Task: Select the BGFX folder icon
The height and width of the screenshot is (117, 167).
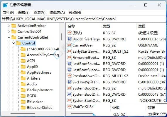Action: (x=23, y=96)
